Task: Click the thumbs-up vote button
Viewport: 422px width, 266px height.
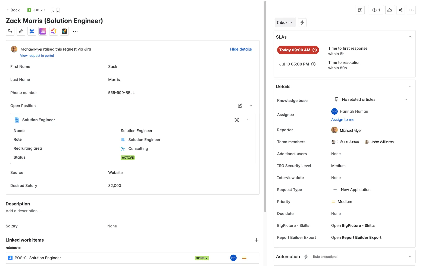Action: coord(389,10)
